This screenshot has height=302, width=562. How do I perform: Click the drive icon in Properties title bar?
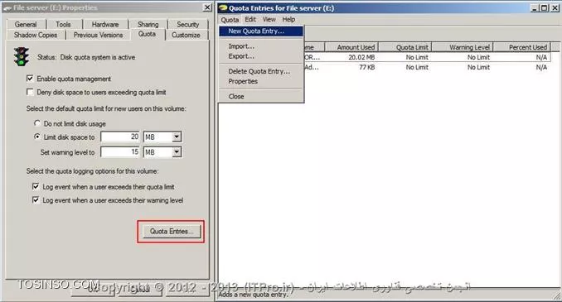click(x=7, y=8)
